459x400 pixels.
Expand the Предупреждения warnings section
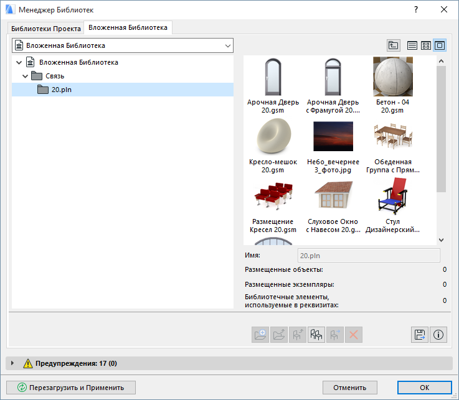pos(12,363)
